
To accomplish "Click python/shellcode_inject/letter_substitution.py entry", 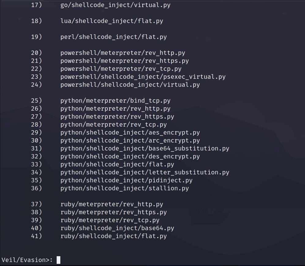I will [x=145, y=172].
